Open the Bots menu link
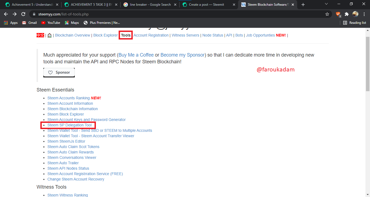This screenshot has height=197, width=370. pos(239,35)
